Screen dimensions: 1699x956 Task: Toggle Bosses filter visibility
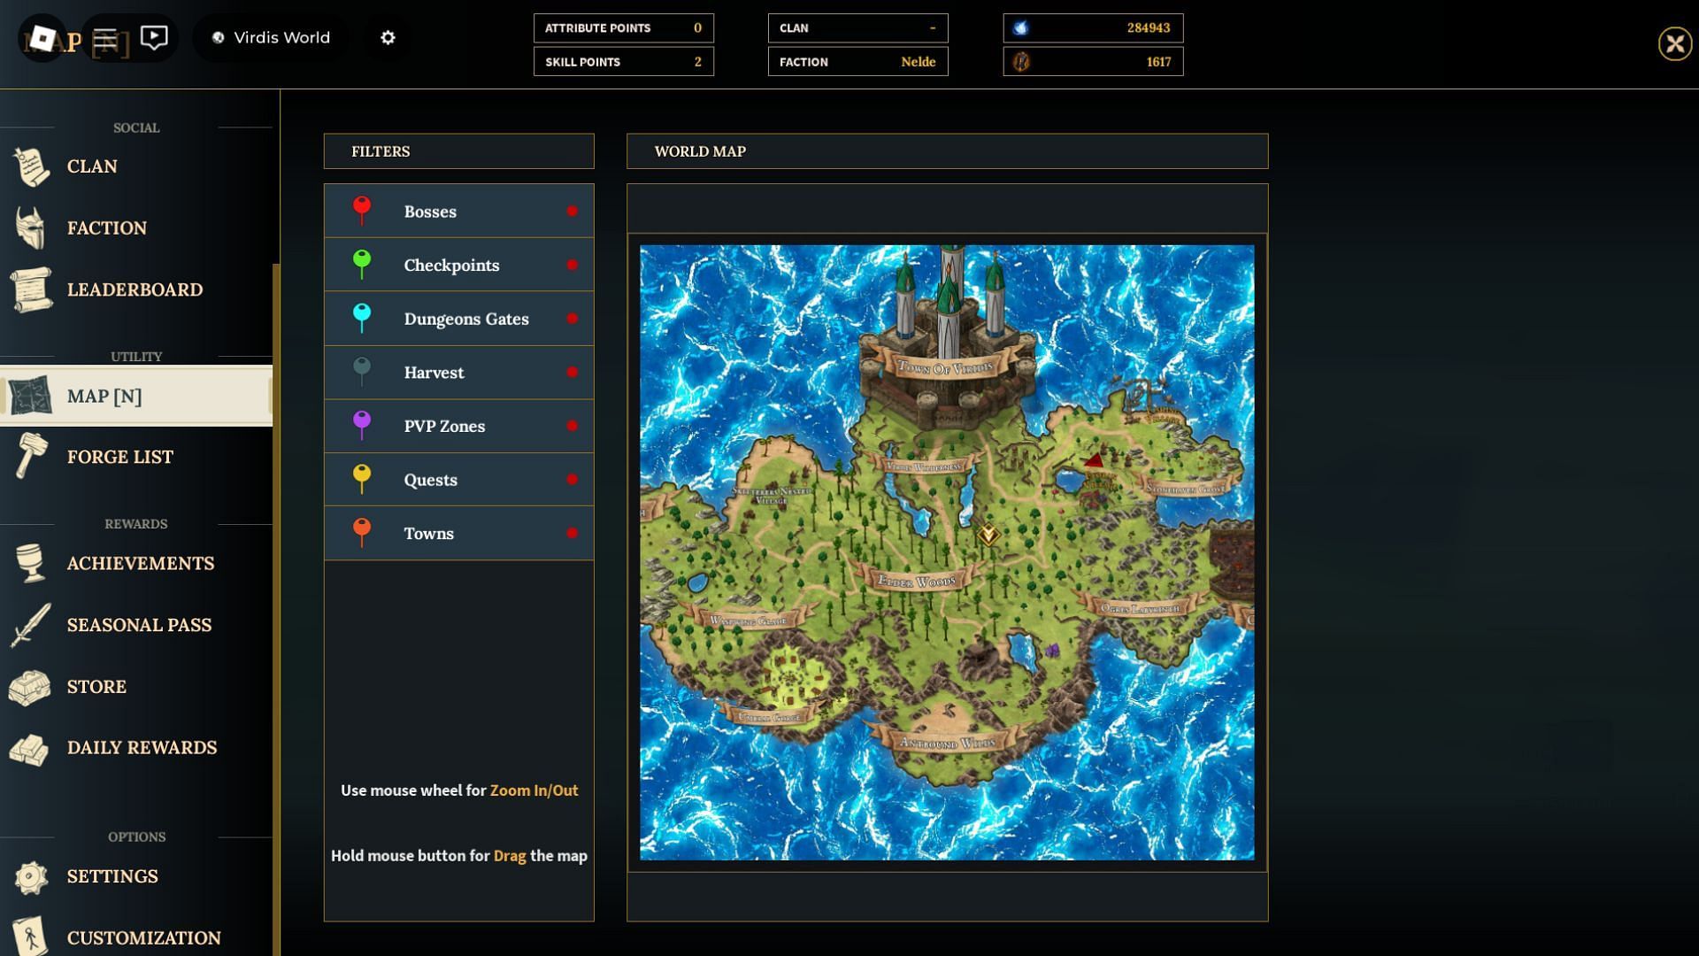(x=572, y=210)
